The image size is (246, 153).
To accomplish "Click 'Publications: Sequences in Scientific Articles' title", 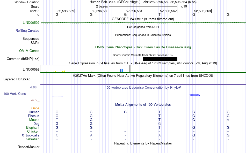I will click(x=143, y=35).
